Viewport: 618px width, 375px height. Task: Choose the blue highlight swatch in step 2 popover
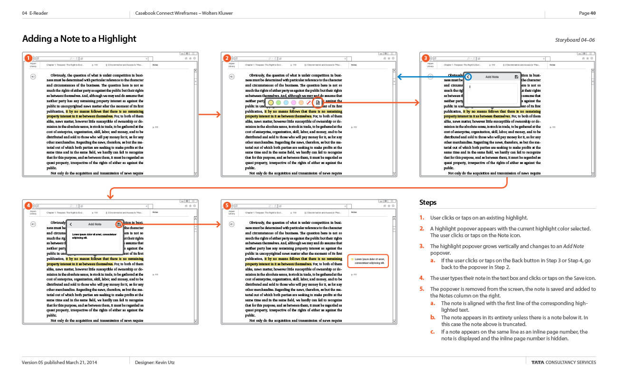tap(286, 102)
